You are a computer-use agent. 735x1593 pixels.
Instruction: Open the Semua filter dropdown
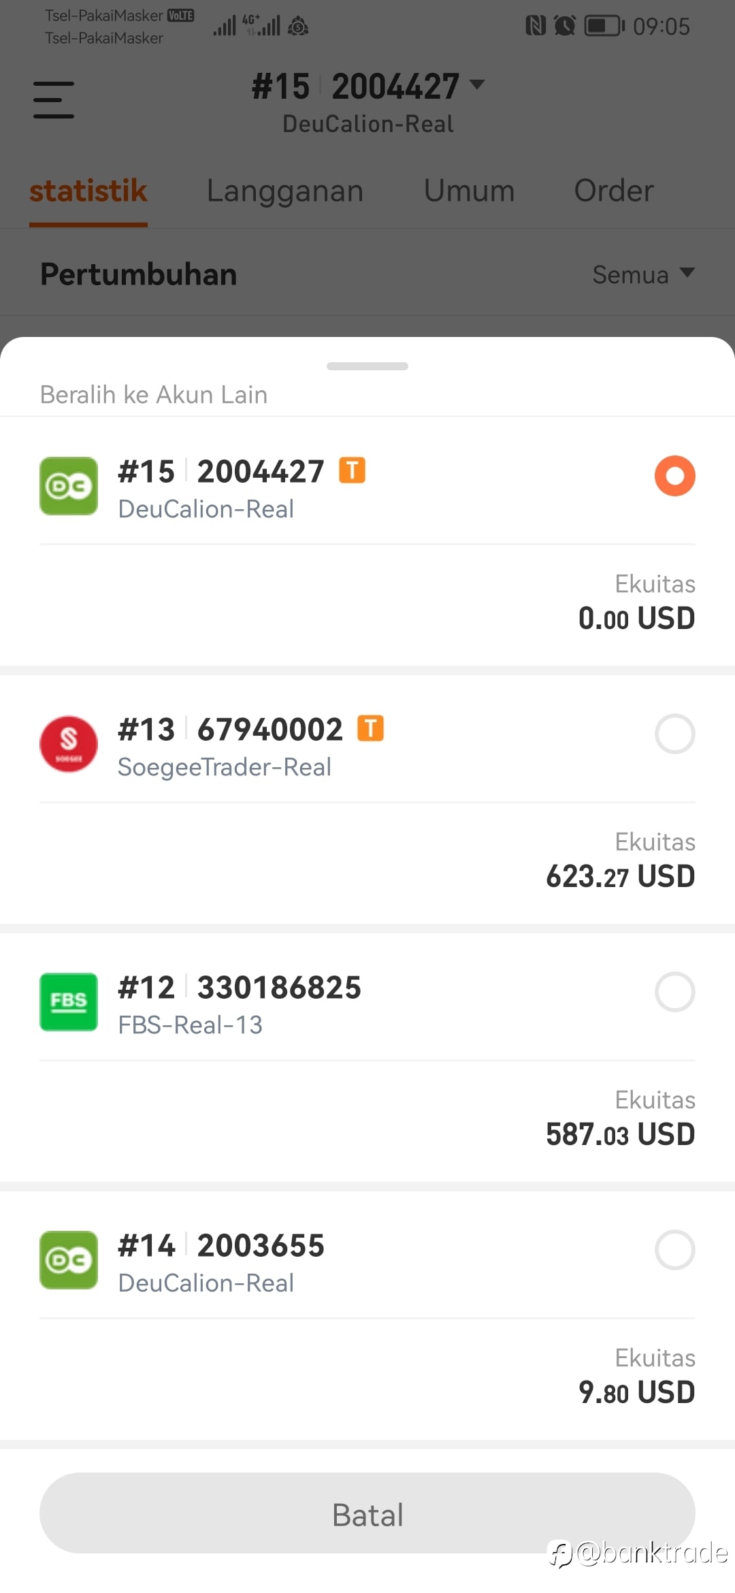pyautogui.click(x=643, y=274)
